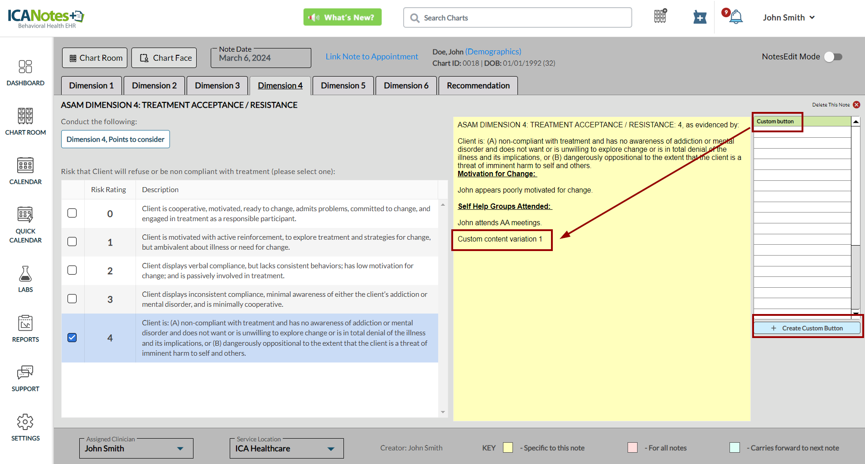Open the Recommendation tab
Image resolution: width=865 pixels, height=464 pixels.
[x=478, y=86]
